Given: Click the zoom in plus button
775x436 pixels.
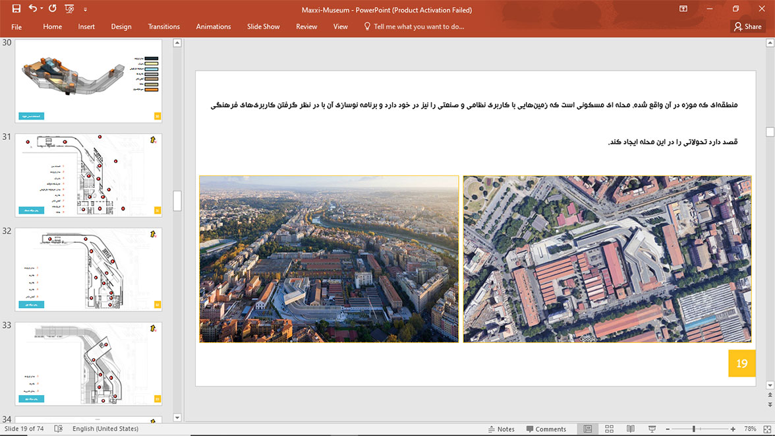Looking at the screenshot, I should [x=733, y=429].
